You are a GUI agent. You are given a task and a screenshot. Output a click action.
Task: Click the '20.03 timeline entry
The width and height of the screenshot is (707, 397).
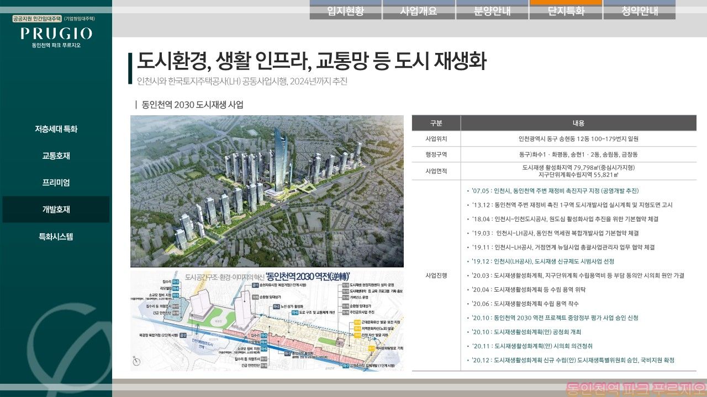click(x=576, y=275)
